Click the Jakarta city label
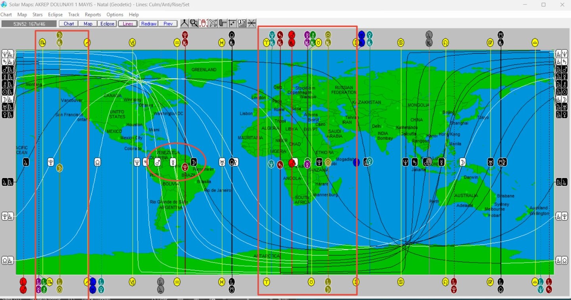 pyautogui.click(x=419, y=169)
